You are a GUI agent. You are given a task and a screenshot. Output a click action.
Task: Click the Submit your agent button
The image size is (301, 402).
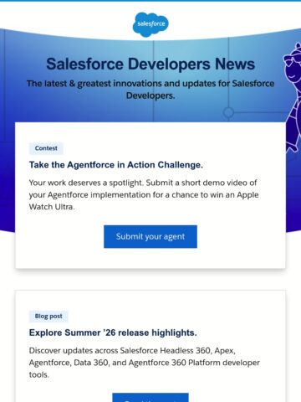click(150, 236)
